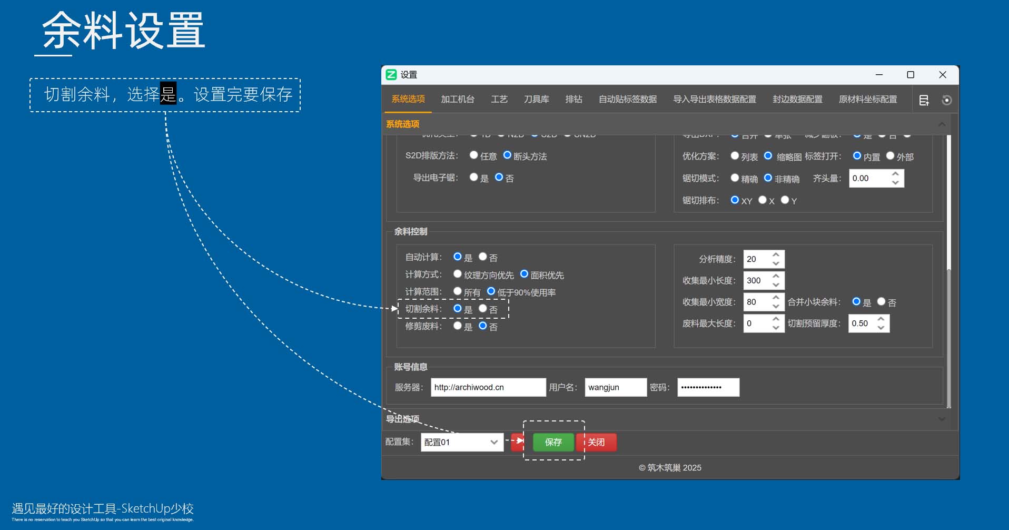Viewport: 1009px width, 530px height.
Task: Increase 分析精度 with the up arrow
Action: [776, 255]
